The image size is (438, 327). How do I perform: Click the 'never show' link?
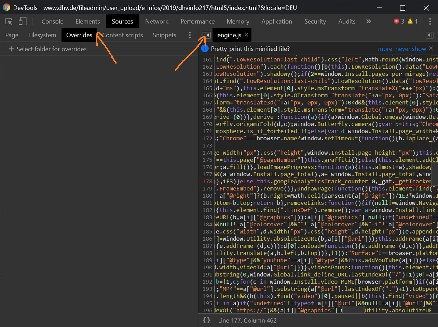410,49
